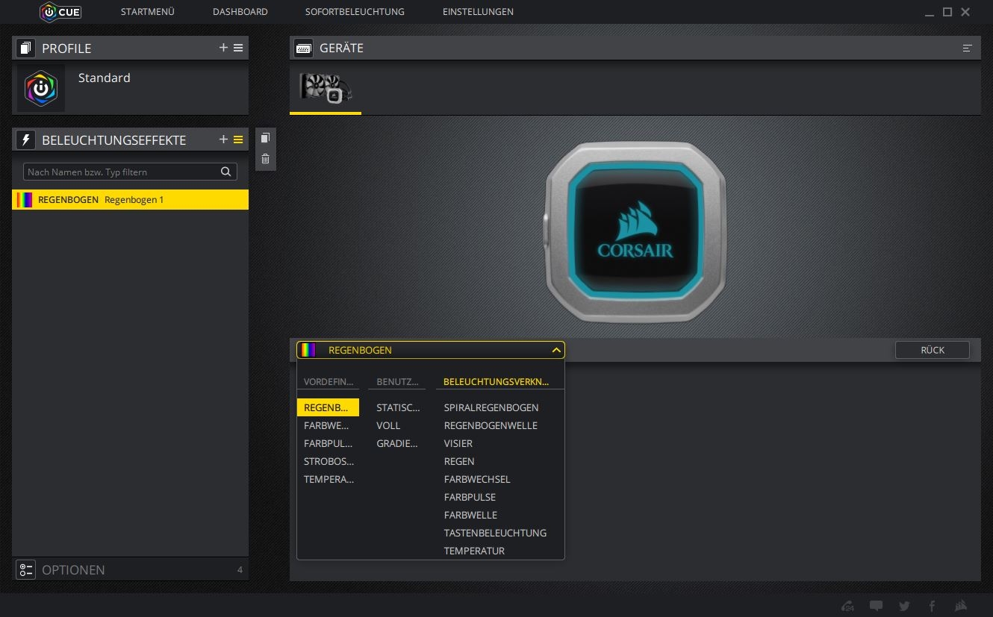Choose the STATISC... custom effect
Image resolution: width=993 pixels, height=617 pixels.
coord(397,407)
